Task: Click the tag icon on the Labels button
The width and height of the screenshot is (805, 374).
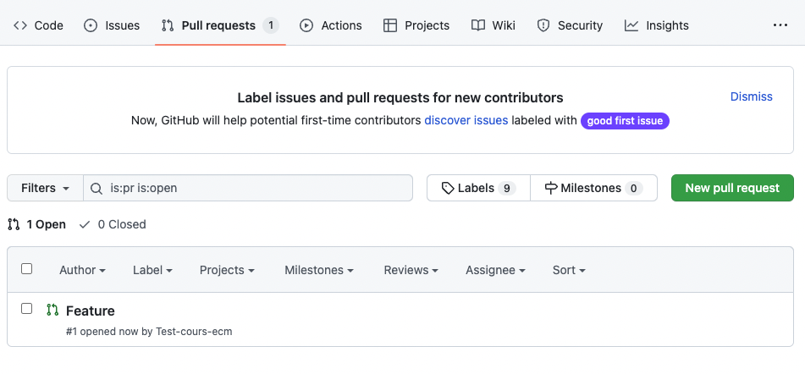Action: click(448, 188)
